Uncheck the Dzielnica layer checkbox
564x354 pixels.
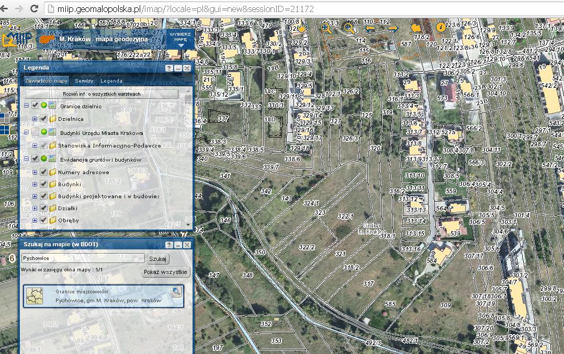pyautogui.click(x=44, y=119)
